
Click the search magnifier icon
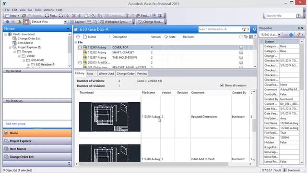[x=244, y=29]
